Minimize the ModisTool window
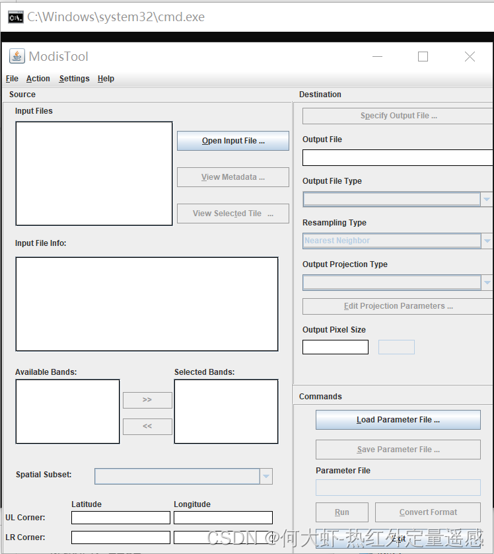Screen dimensions: 494x554 (x=377, y=57)
